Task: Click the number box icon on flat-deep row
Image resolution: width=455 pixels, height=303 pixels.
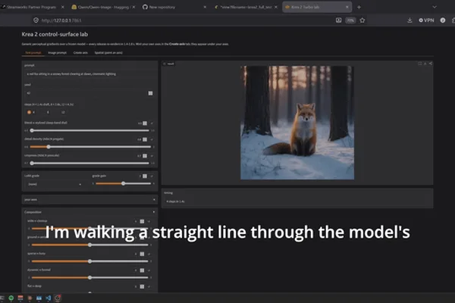Action: tap(142, 286)
